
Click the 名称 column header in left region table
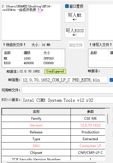(12, 53)
